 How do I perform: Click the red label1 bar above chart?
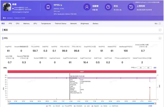coord(82,72)
